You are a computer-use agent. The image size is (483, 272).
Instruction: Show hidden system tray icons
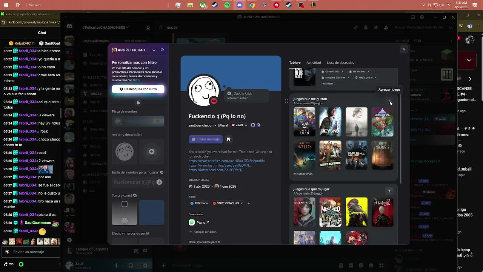tap(423, 5)
